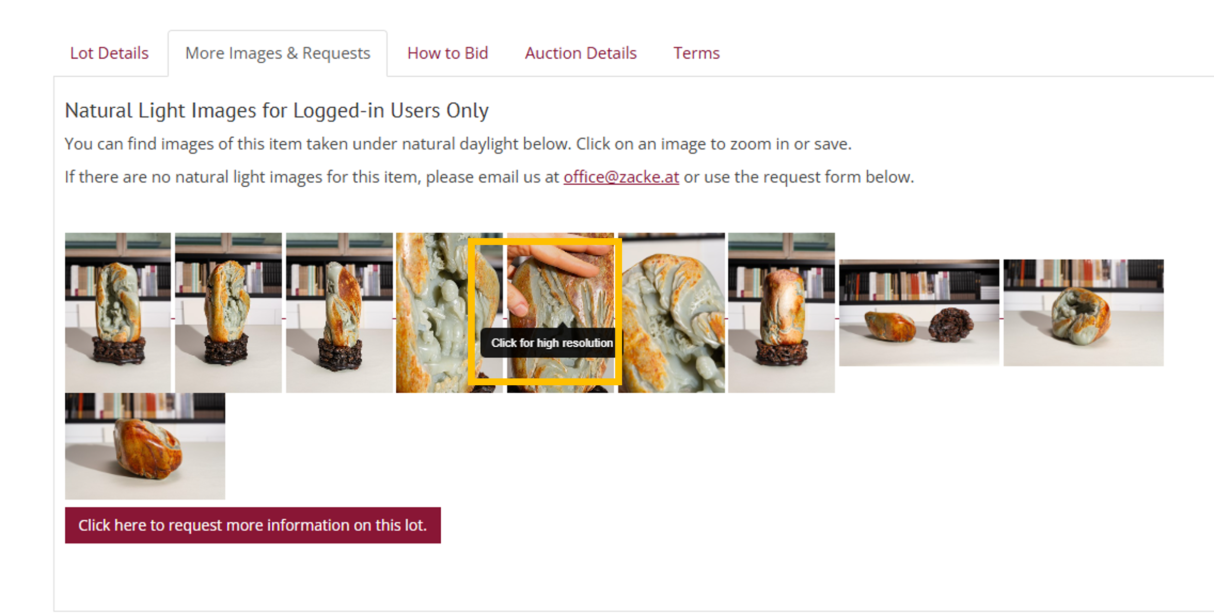Open bottom-row thumbnail of boulder lying down
This screenshot has height=615, width=1214.
tap(145, 446)
